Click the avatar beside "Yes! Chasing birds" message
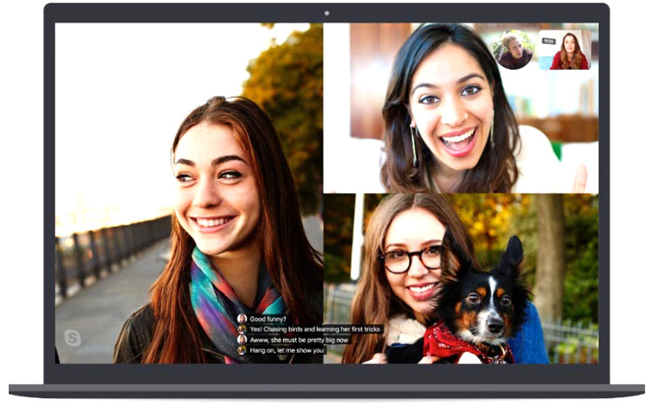The image size is (653, 412). pyautogui.click(x=242, y=329)
